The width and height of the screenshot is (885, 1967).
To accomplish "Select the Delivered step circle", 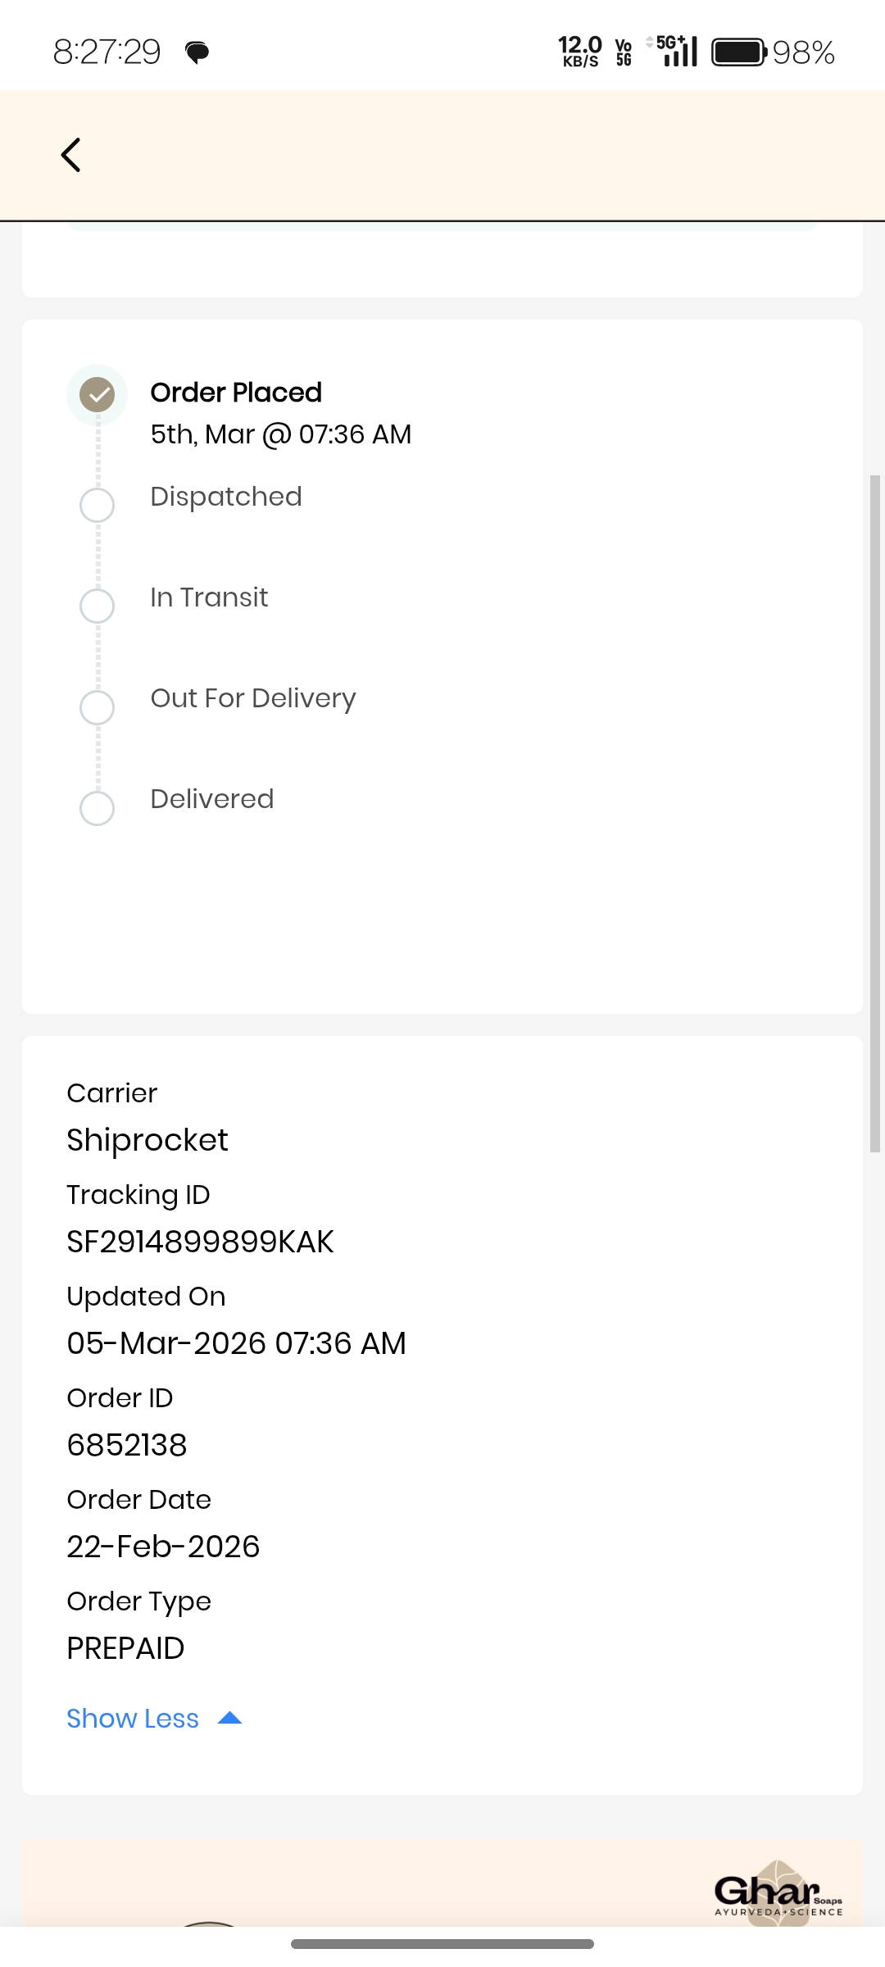I will (x=97, y=808).
